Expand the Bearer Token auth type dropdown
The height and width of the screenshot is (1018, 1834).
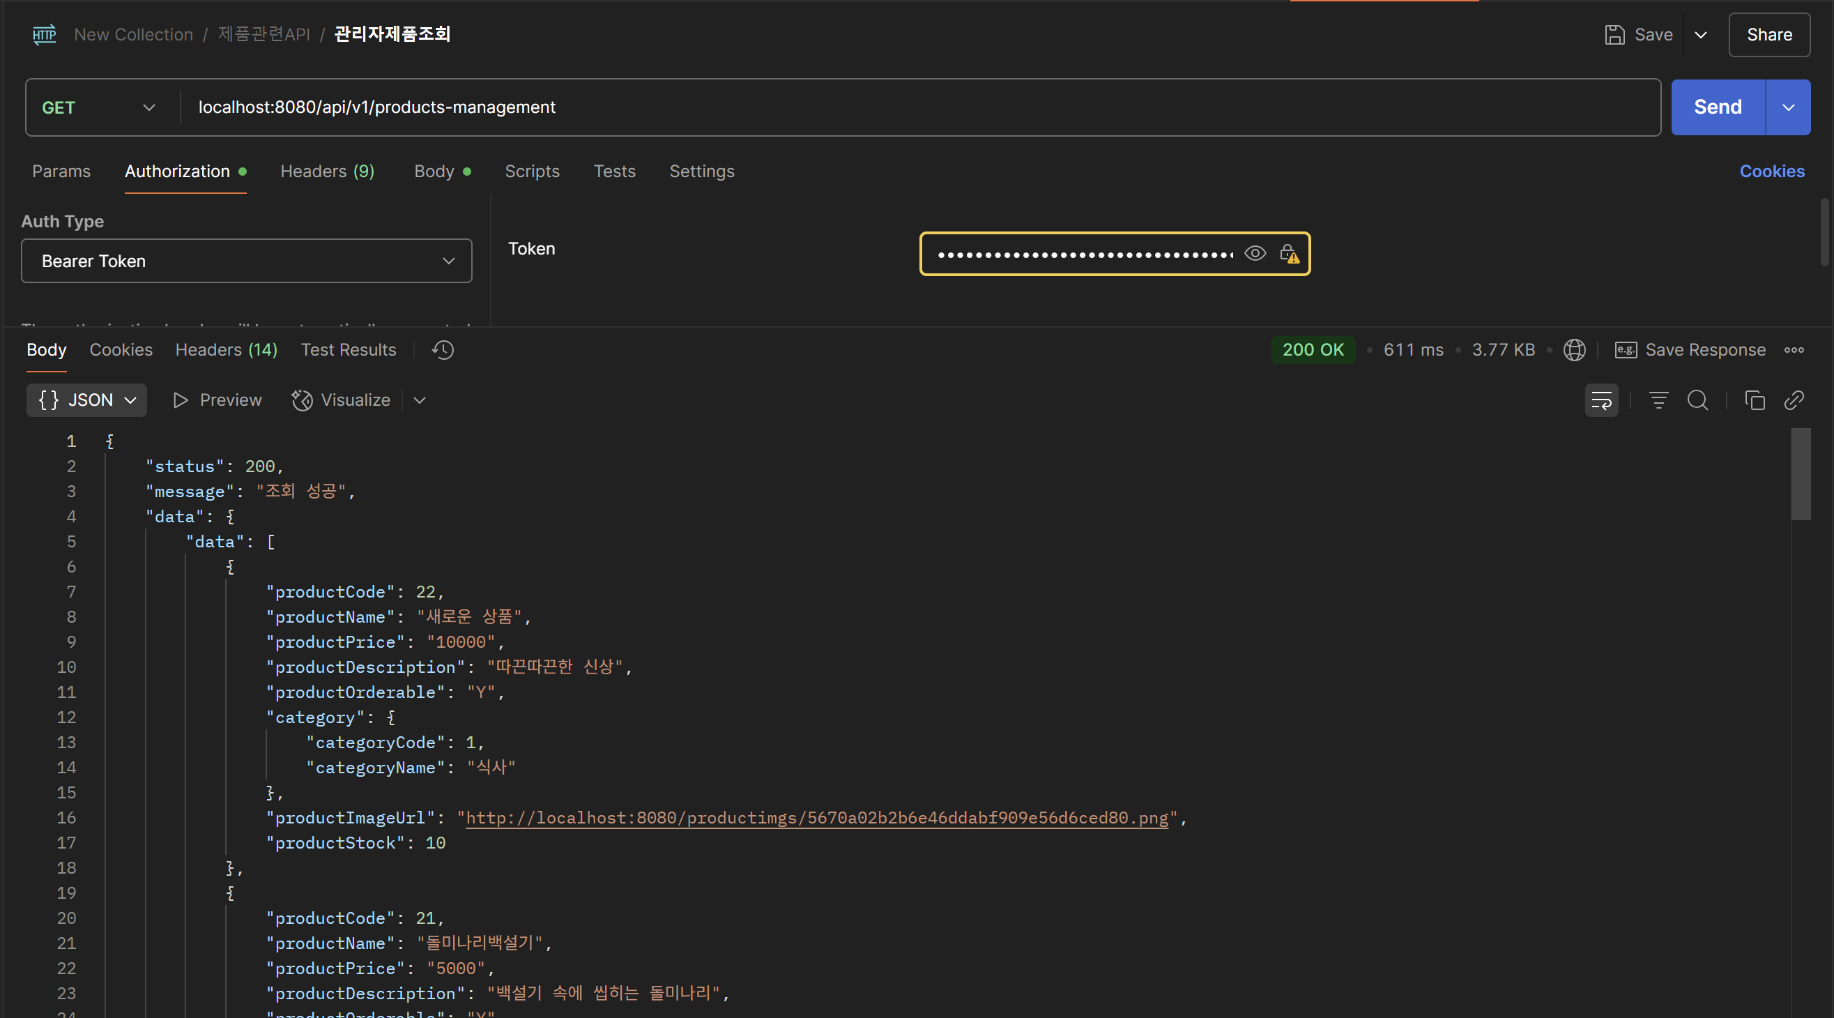pyautogui.click(x=246, y=261)
